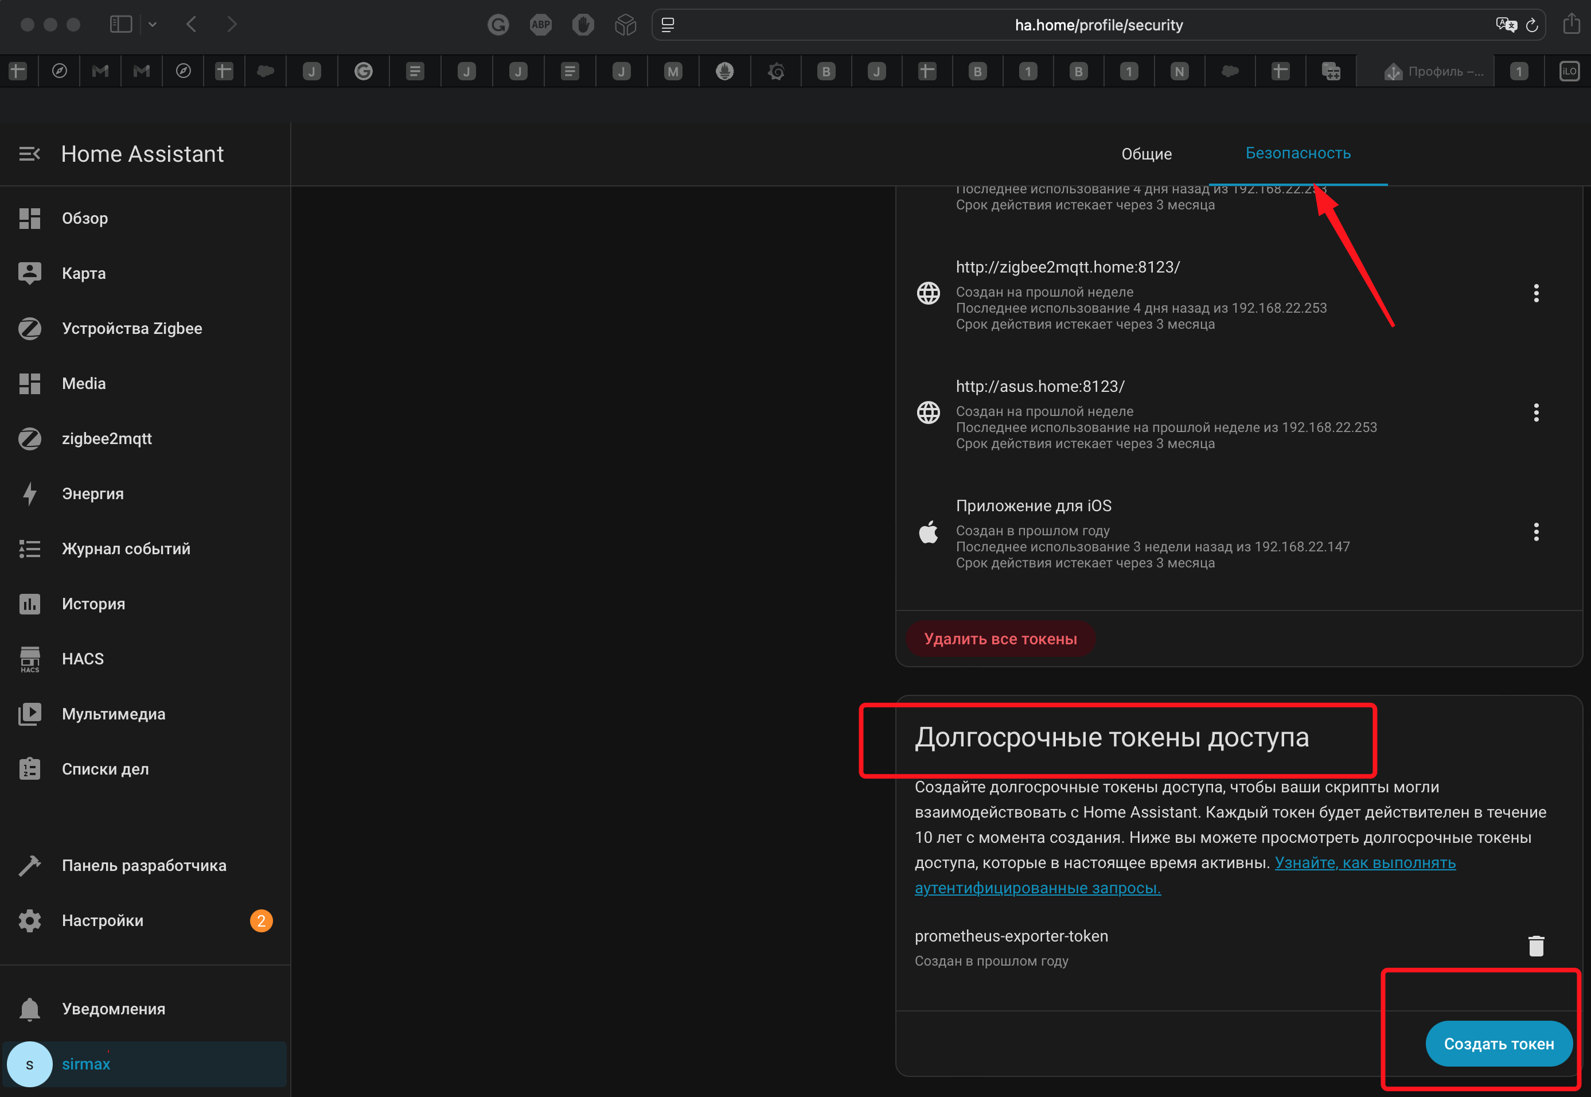Screen dimensions: 1591x1097
Task: Open options menu for zigbee2mqtt.home token
Action: tap(1536, 294)
